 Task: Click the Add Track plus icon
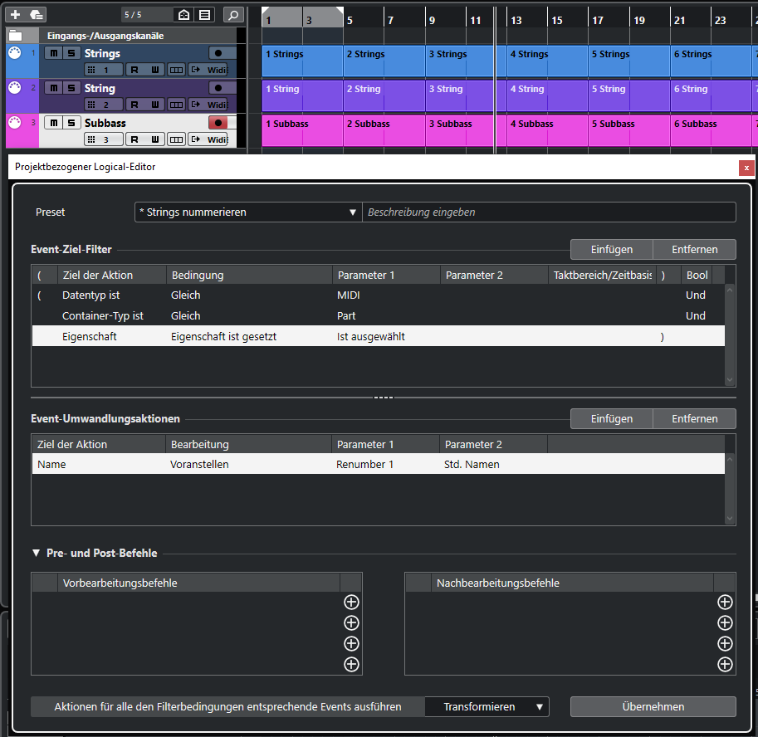click(15, 14)
